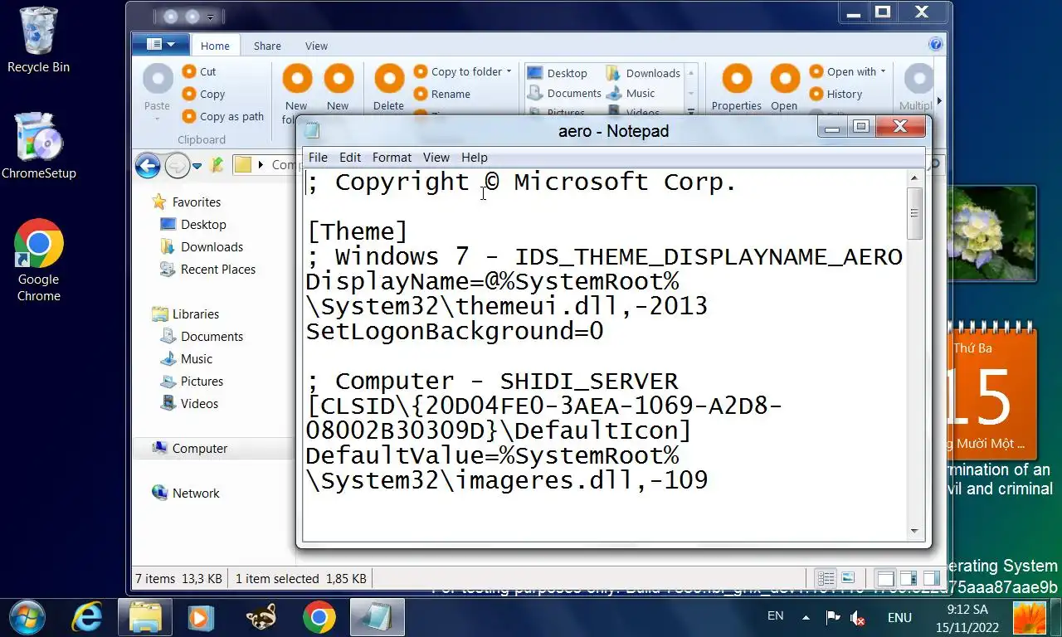Expand the ribbon overflow arrow
The image size is (1062, 637).
[939, 100]
